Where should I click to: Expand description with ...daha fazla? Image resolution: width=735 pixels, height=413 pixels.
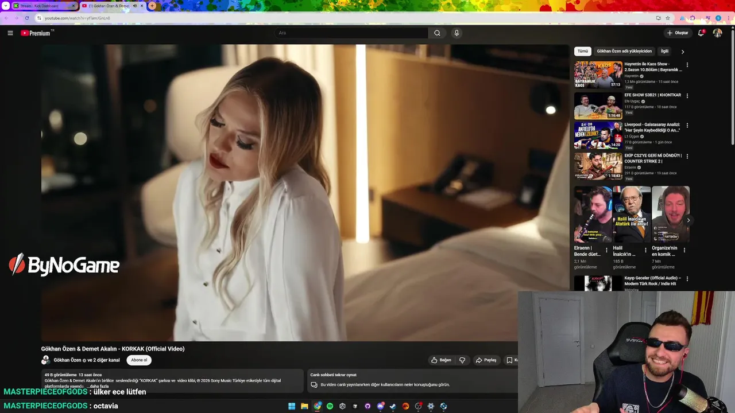click(x=98, y=387)
